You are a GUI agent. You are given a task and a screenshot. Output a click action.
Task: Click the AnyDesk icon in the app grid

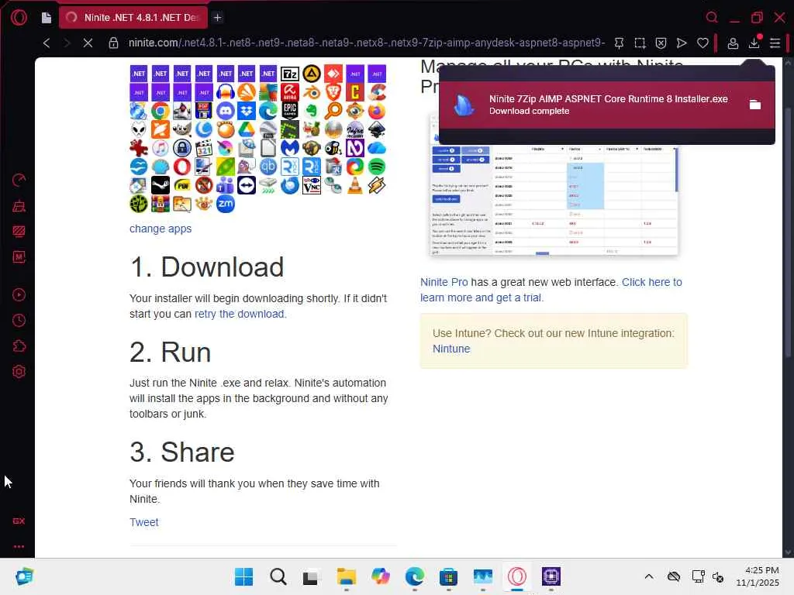click(x=333, y=74)
